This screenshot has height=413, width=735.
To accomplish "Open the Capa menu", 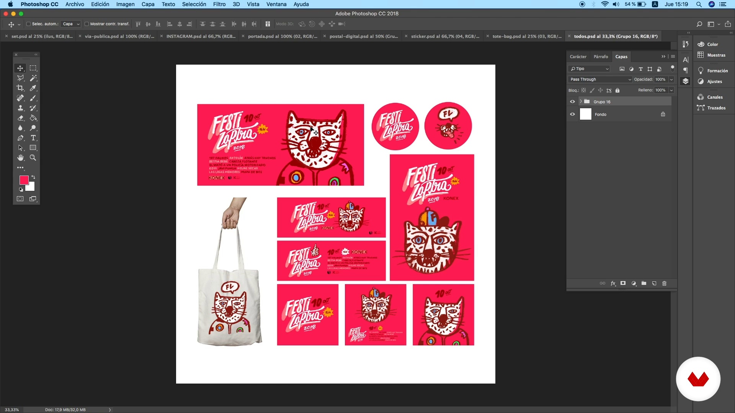I will [148, 4].
